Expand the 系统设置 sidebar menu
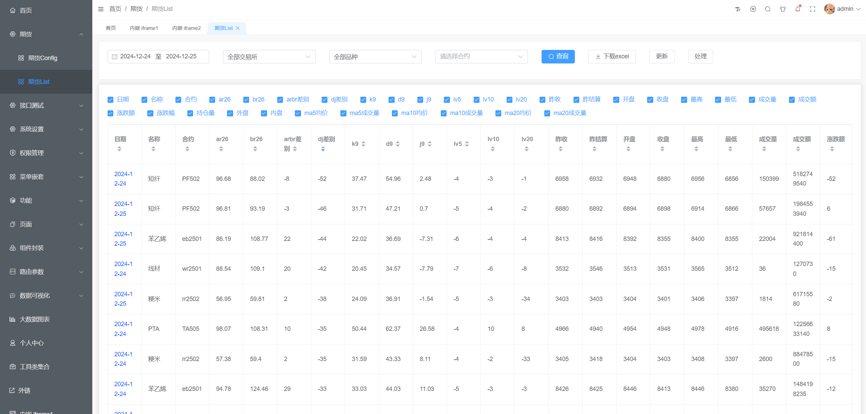This screenshot has height=414, width=866. point(46,129)
